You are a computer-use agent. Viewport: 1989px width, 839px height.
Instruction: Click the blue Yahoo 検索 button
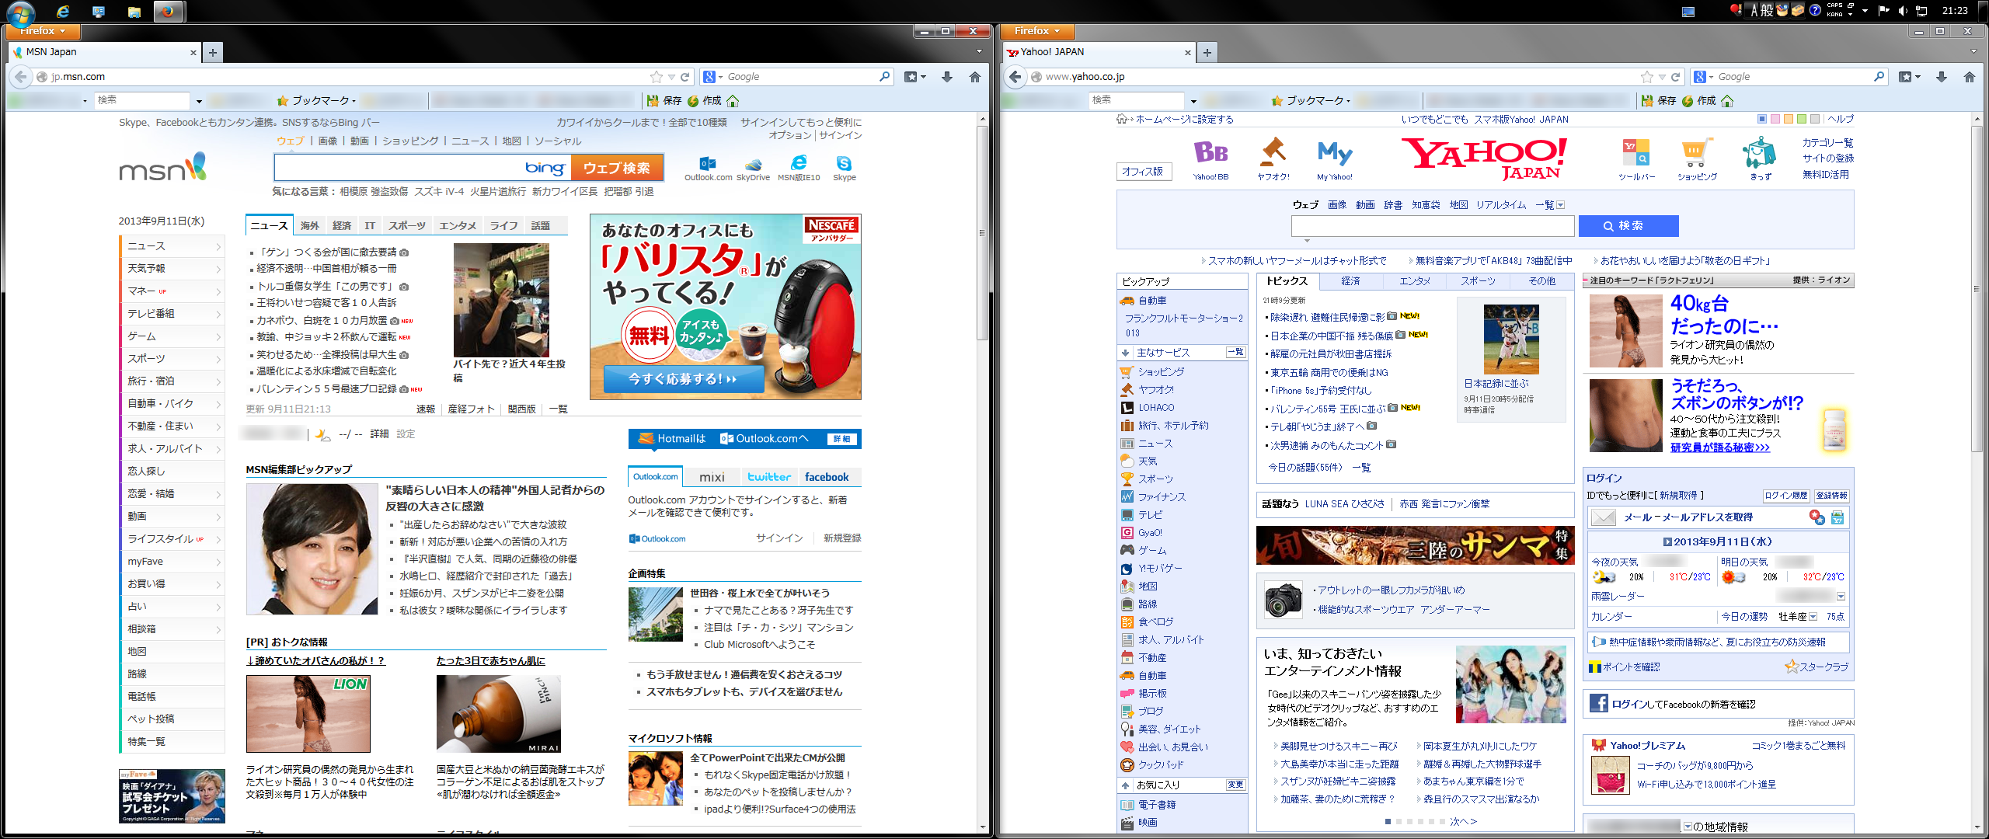1628,226
